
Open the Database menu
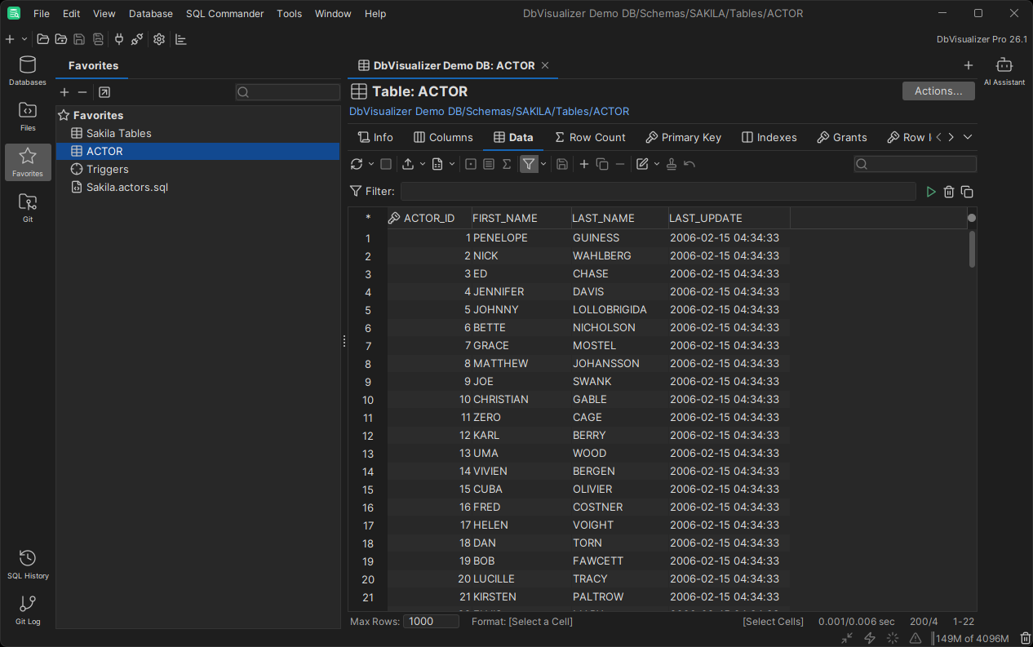point(151,13)
